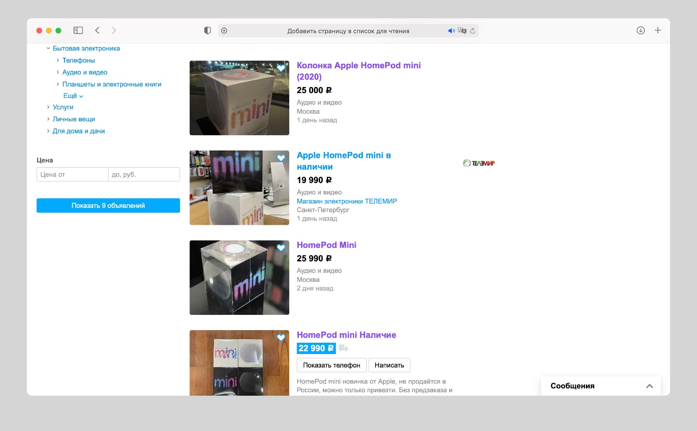This screenshot has width=697, height=431.
Task: Mute the tab audio speaker icon
Action: (451, 31)
